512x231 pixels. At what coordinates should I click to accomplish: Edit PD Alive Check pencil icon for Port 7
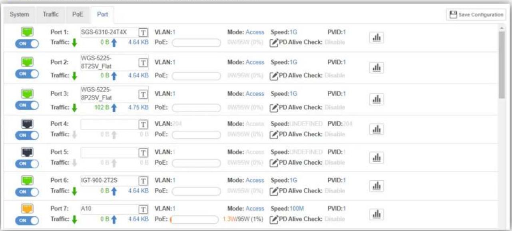274,219
